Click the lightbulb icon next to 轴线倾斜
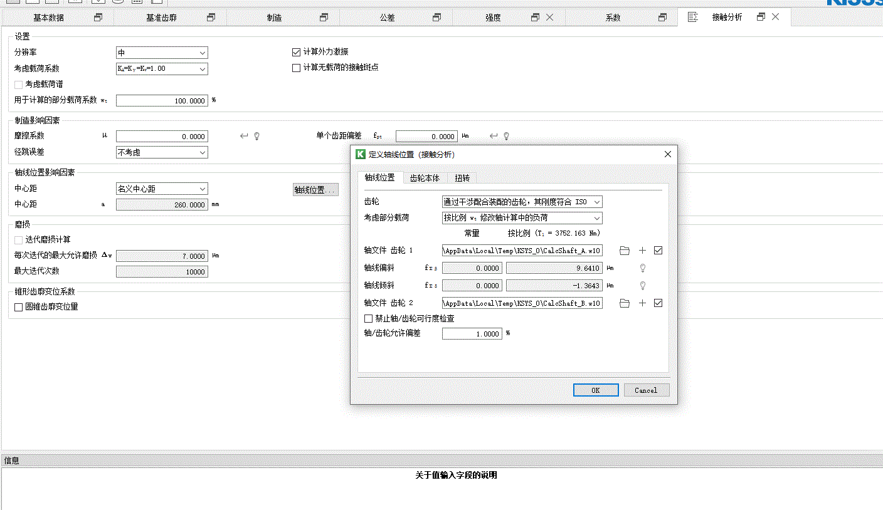883x510 pixels. [642, 286]
